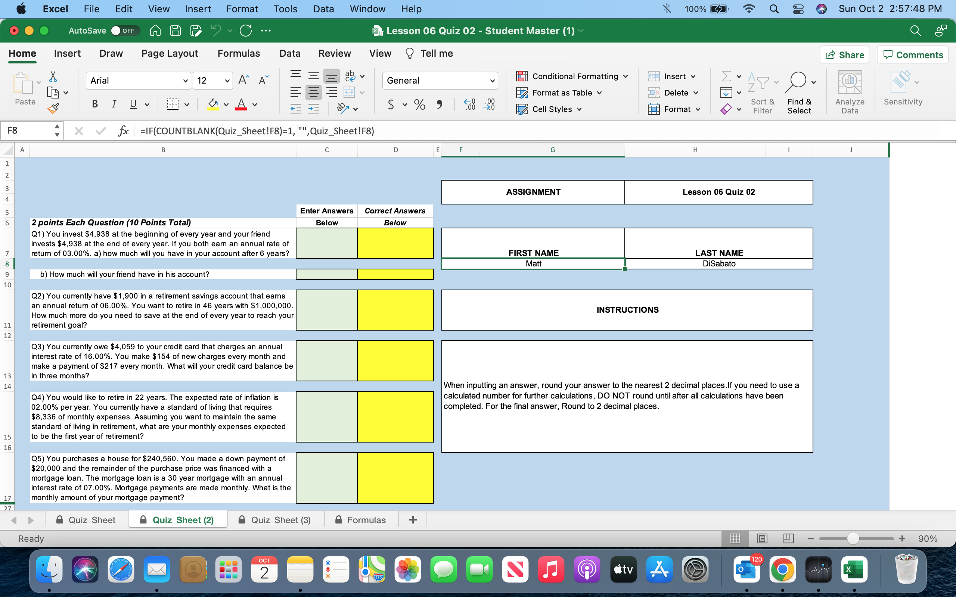Open Conditional Formatting options
This screenshot has height=597, width=956.
(x=572, y=76)
